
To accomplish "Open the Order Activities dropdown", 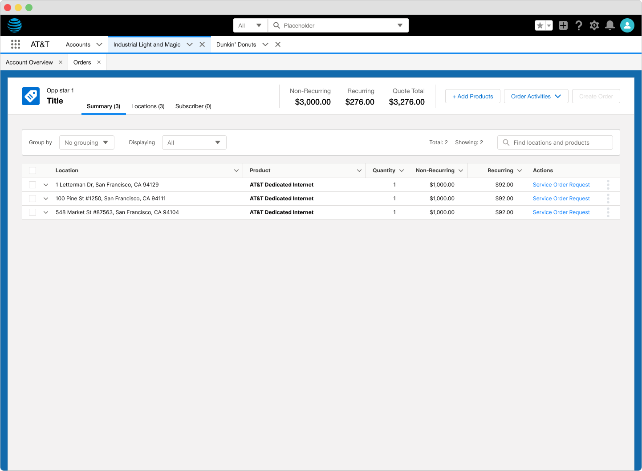I will 536,96.
